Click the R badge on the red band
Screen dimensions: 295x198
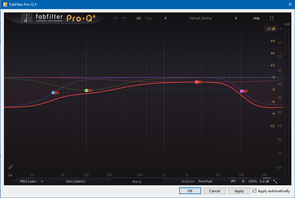pyautogui.click(x=201, y=82)
